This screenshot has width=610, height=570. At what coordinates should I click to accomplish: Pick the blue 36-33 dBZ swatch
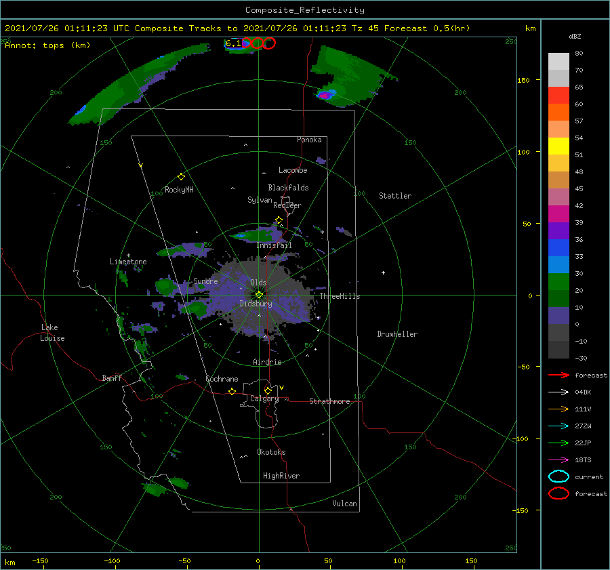point(558,247)
